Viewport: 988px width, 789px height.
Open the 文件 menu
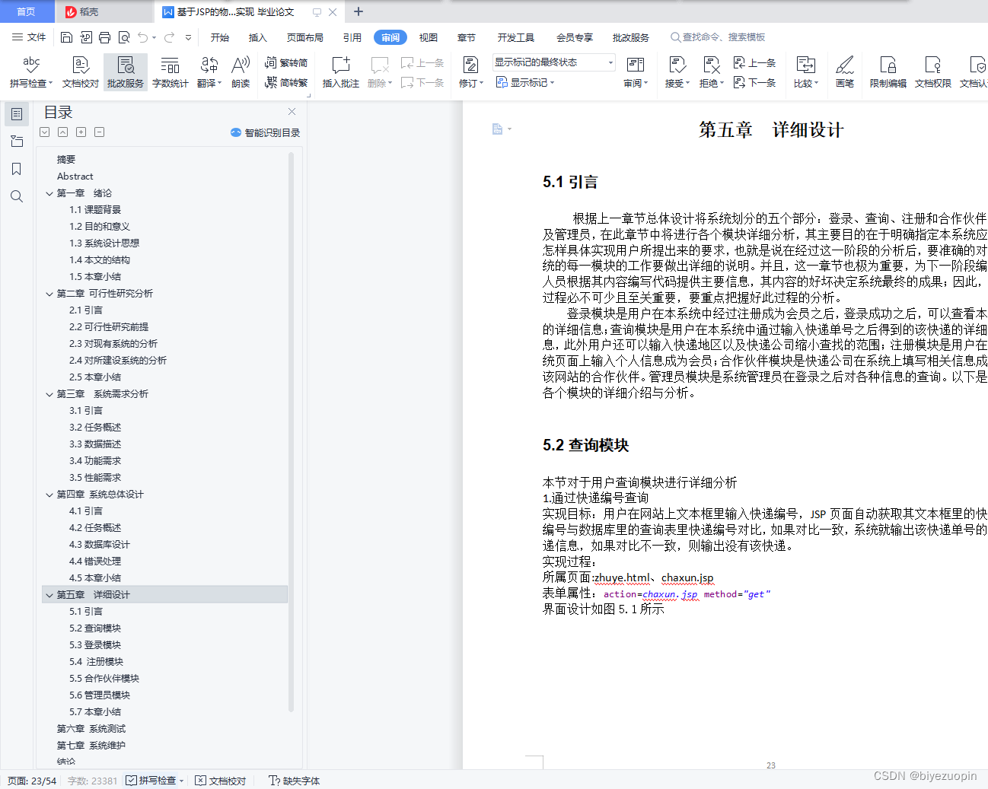[29, 37]
